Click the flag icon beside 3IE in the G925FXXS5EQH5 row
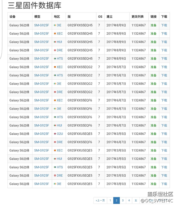The width and height of the screenshot is (176, 207). [x=55, y=25]
